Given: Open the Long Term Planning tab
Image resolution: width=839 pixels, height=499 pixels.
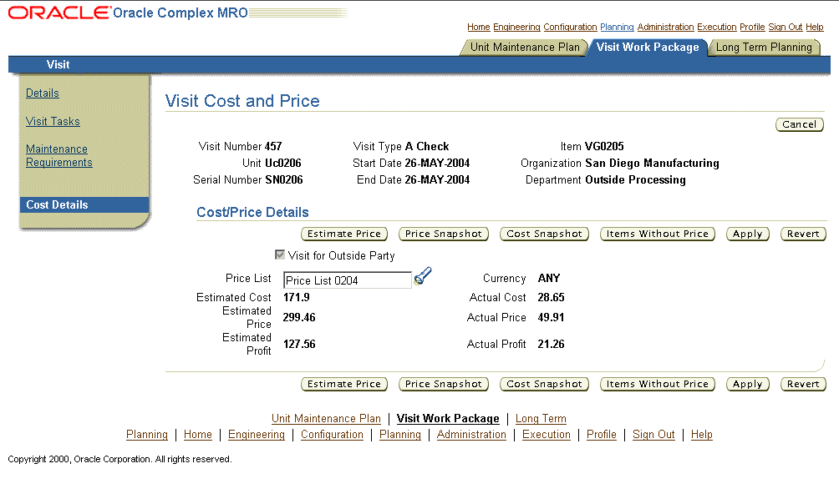Looking at the screenshot, I should click(764, 47).
